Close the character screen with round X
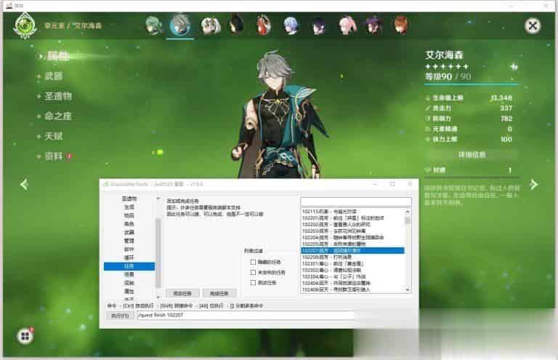Image resolution: width=558 pixels, height=360 pixels. (x=533, y=25)
